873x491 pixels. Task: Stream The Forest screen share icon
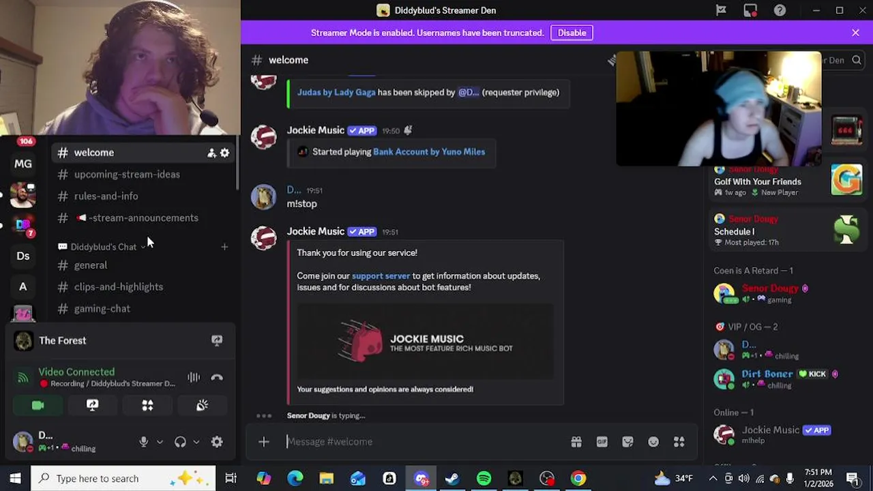(x=217, y=340)
